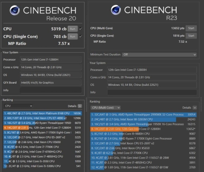Screen dimensions: 204x172
Task: Select R20 ranking row Xeon X5650 2705
Action: [43, 142]
